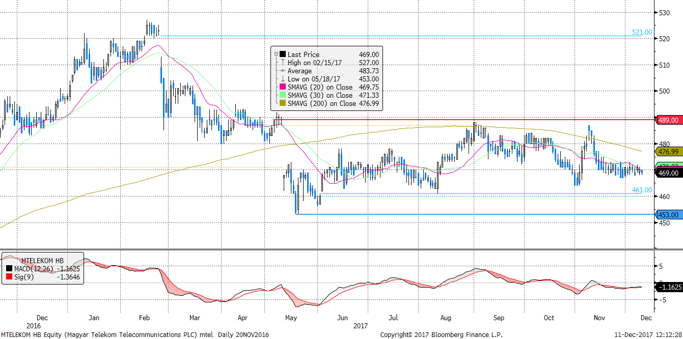Viewport: 683px width, 339px height.
Task: Click the Mar label on date axis
Action: click(x=195, y=318)
